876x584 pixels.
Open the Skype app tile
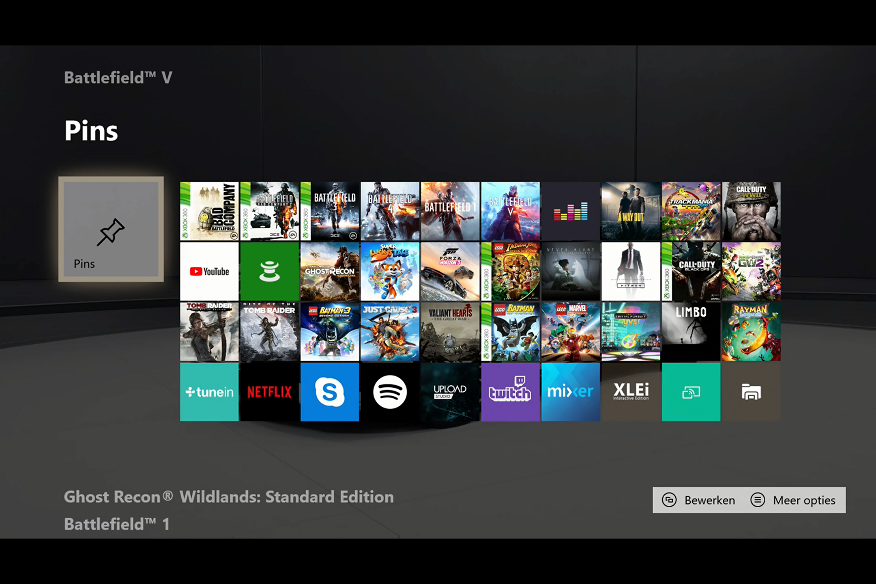(x=329, y=392)
